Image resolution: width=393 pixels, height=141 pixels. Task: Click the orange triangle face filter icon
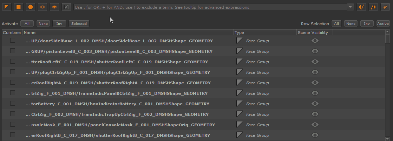7,7
